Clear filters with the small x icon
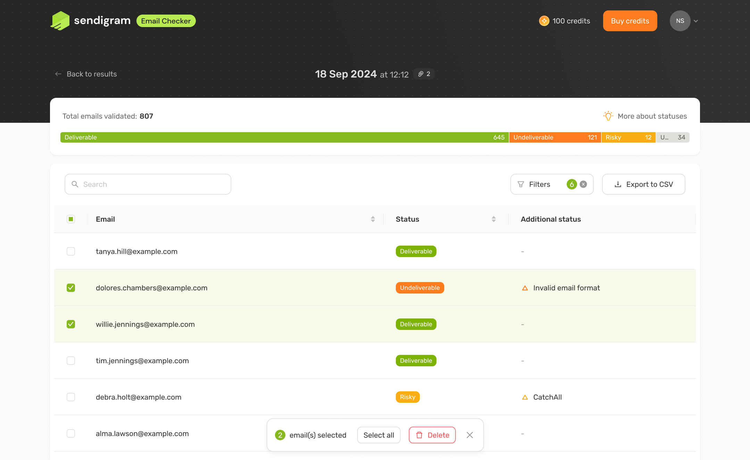 point(583,184)
